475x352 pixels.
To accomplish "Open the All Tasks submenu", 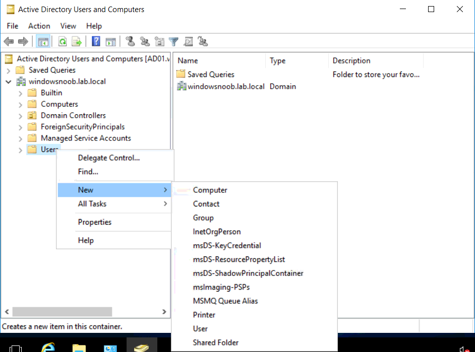I will [114, 204].
